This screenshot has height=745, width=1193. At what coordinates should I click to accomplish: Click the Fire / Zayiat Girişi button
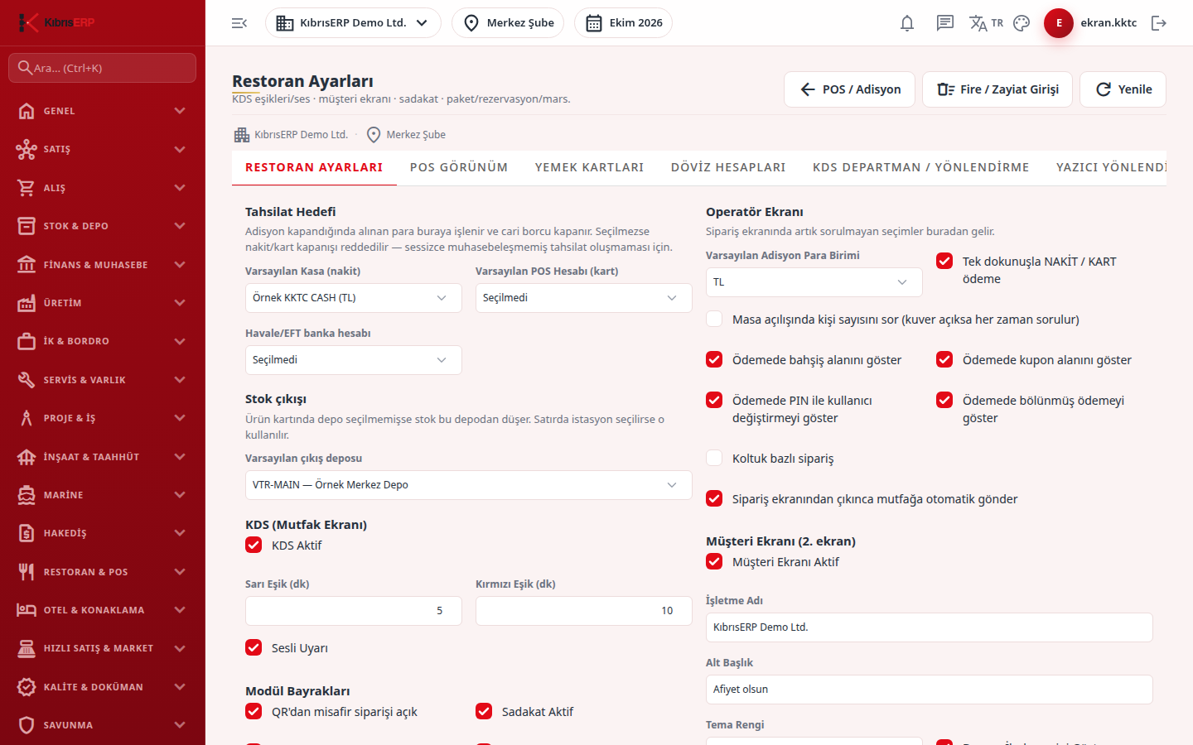coord(997,89)
